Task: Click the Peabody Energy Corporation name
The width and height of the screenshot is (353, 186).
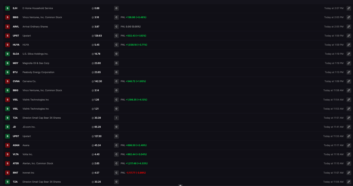Action: [x=38, y=72]
